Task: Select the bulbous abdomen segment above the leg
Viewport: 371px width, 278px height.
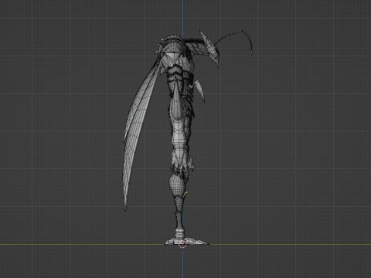Action: click(177, 185)
